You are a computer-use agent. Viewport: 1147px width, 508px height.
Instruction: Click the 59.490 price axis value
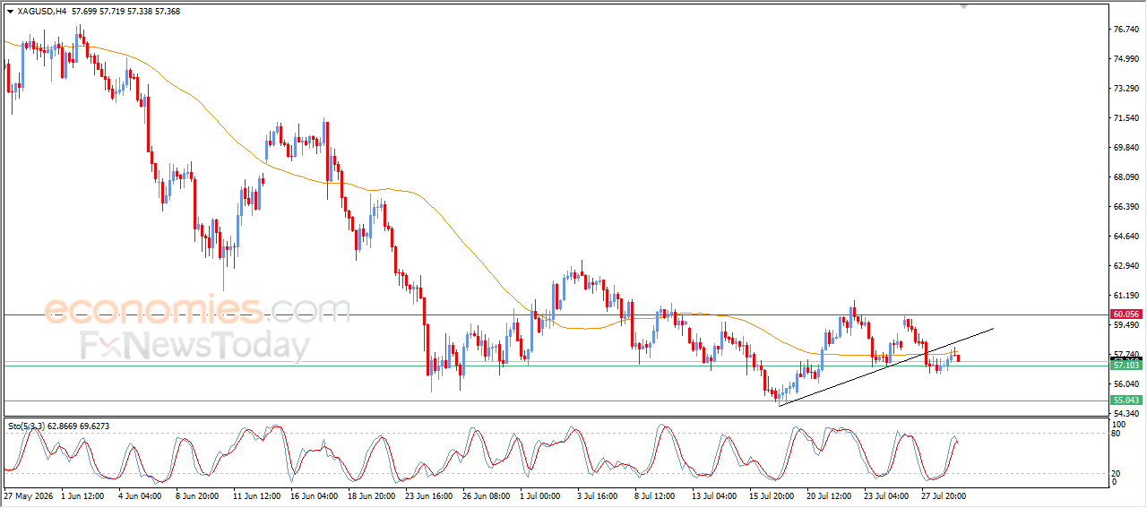[x=1127, y=325]
